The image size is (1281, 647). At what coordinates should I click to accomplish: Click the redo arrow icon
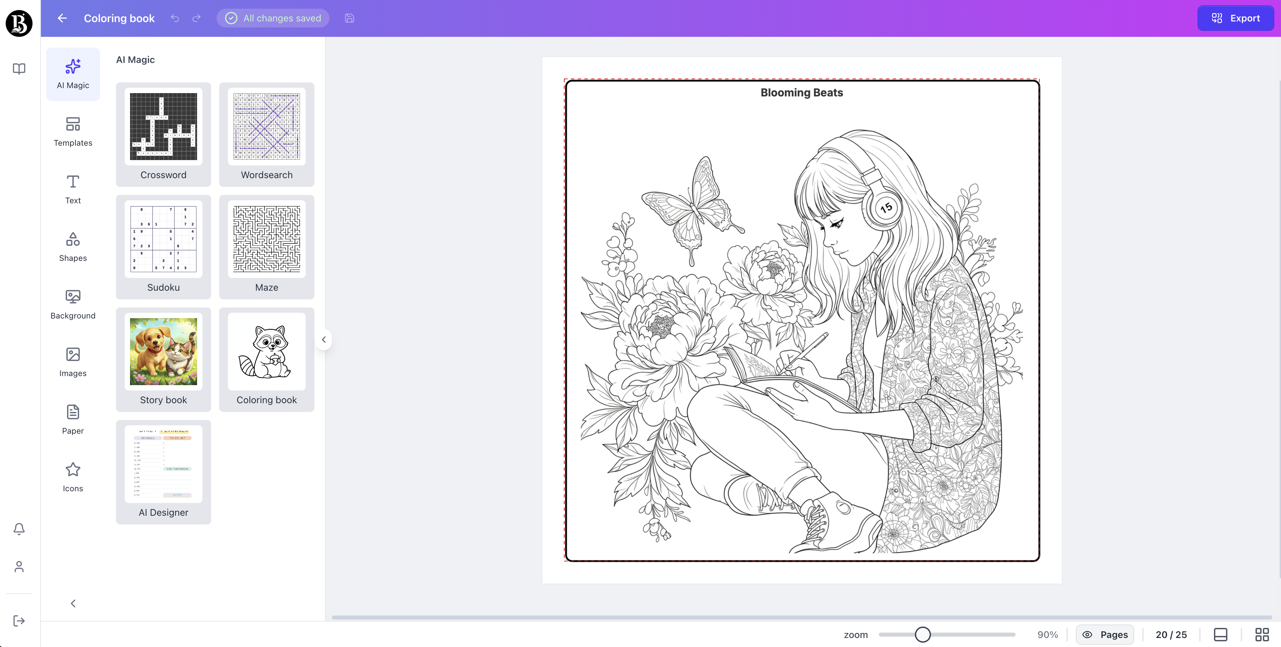(196, 18)
